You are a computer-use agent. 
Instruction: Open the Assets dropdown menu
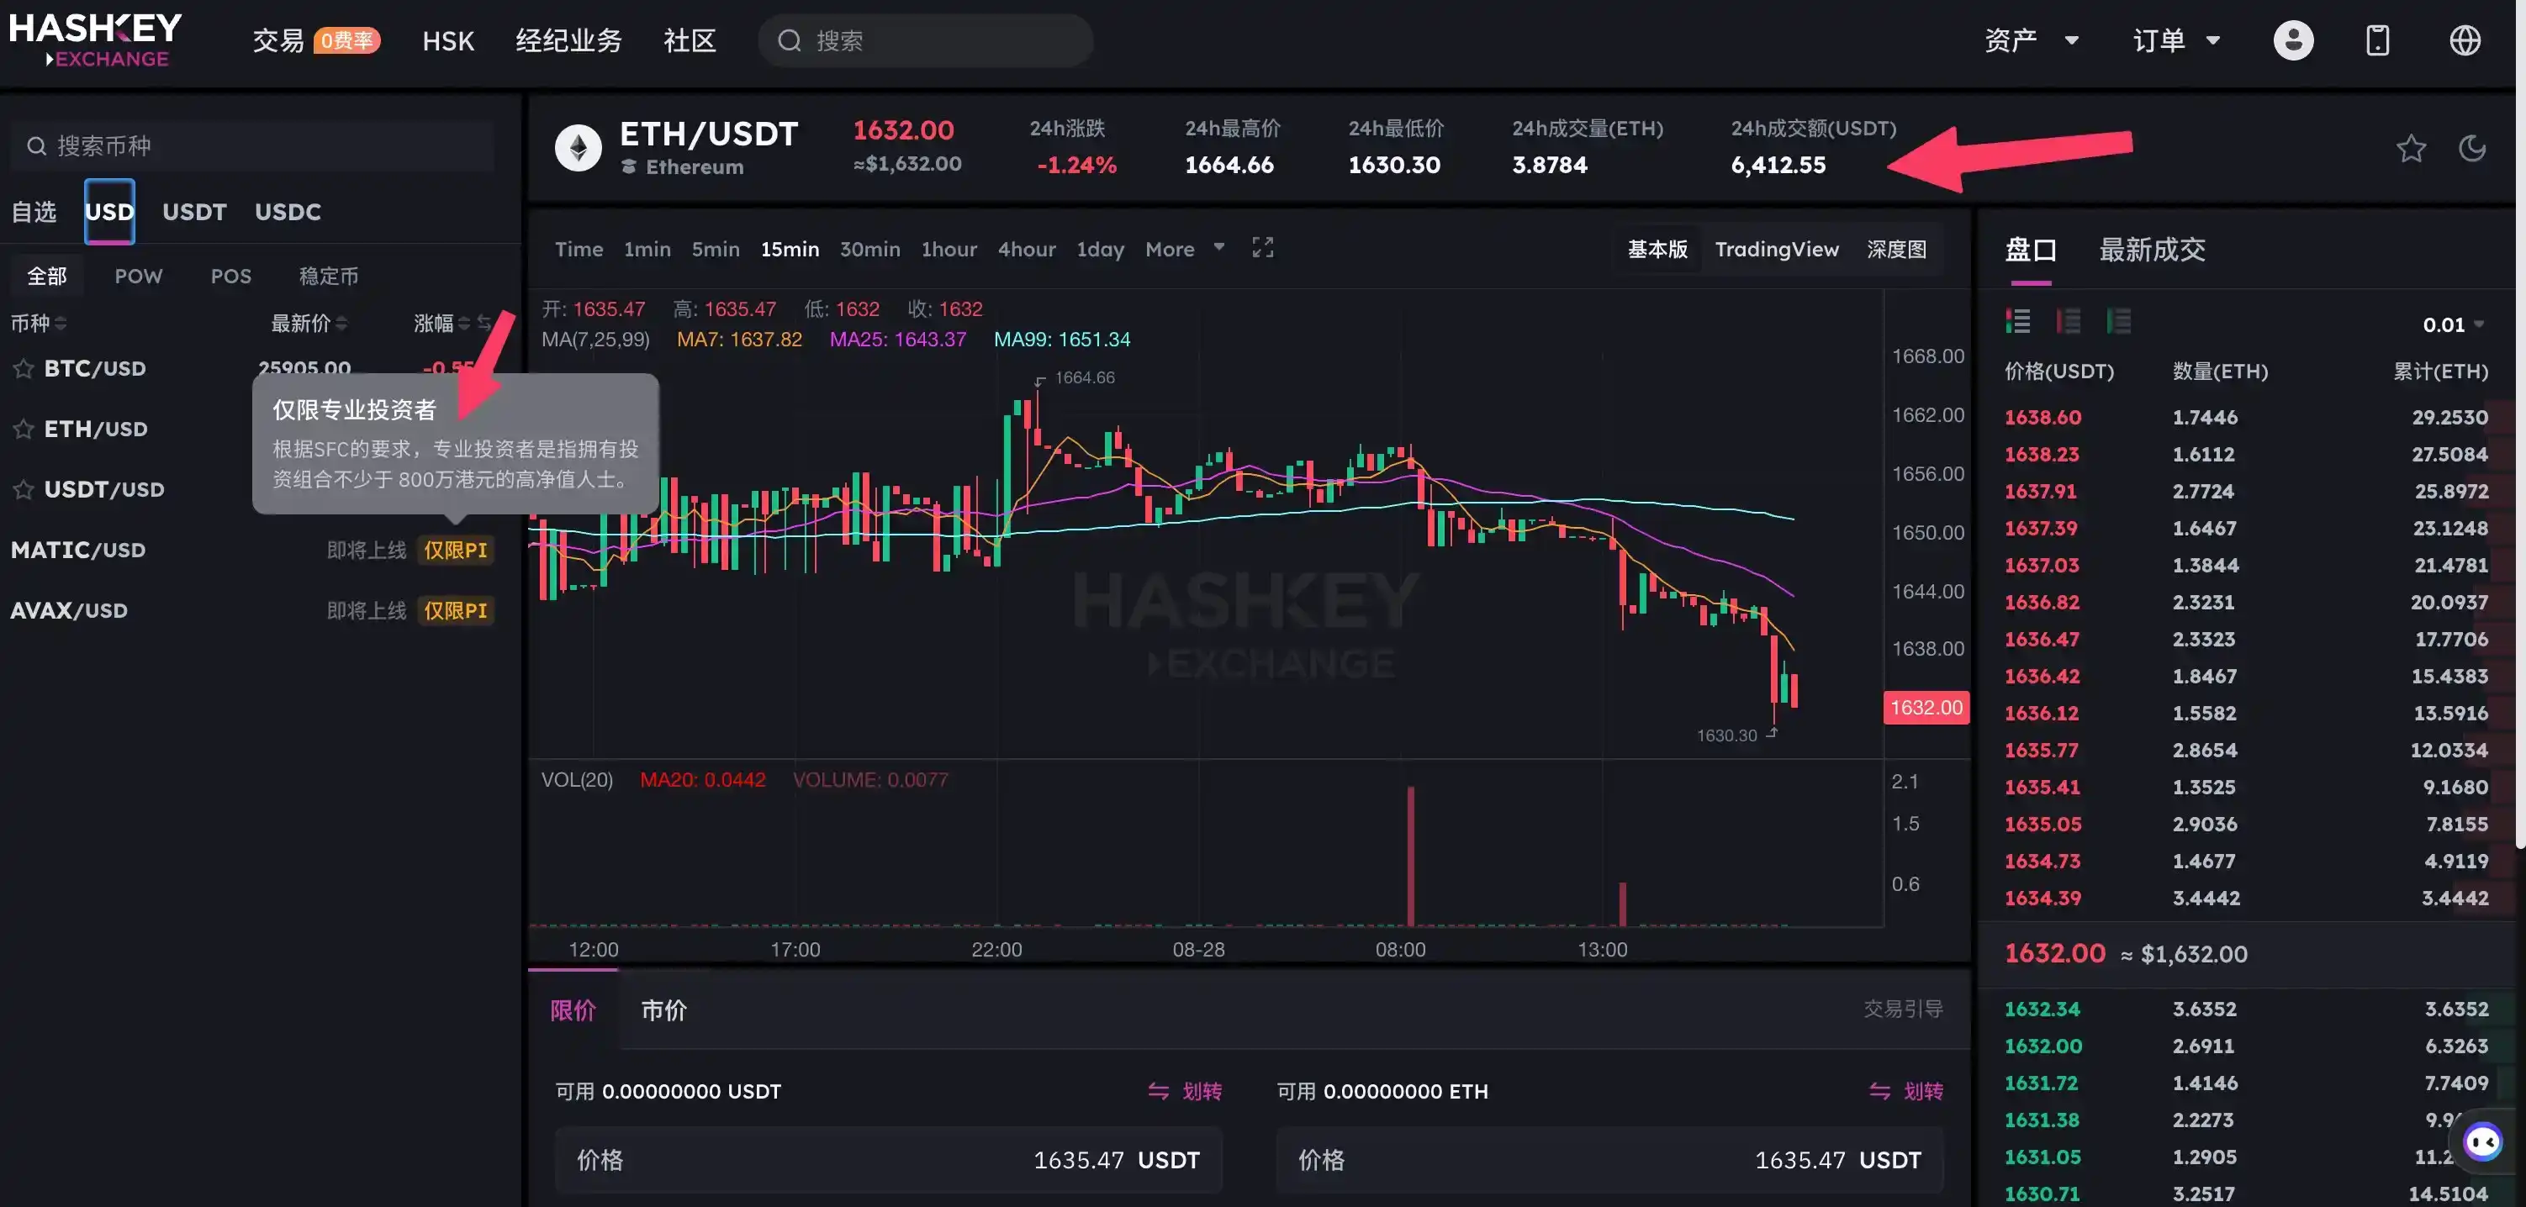coord(2031,40)
